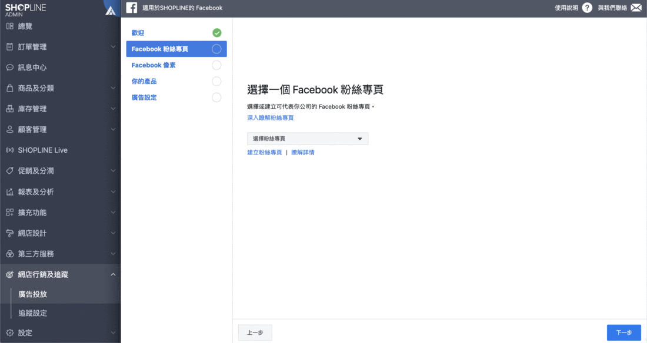Expand the 顧客管理 chevron
The width and height of the screenshot is (647, 343).
[x=113, y=129]
